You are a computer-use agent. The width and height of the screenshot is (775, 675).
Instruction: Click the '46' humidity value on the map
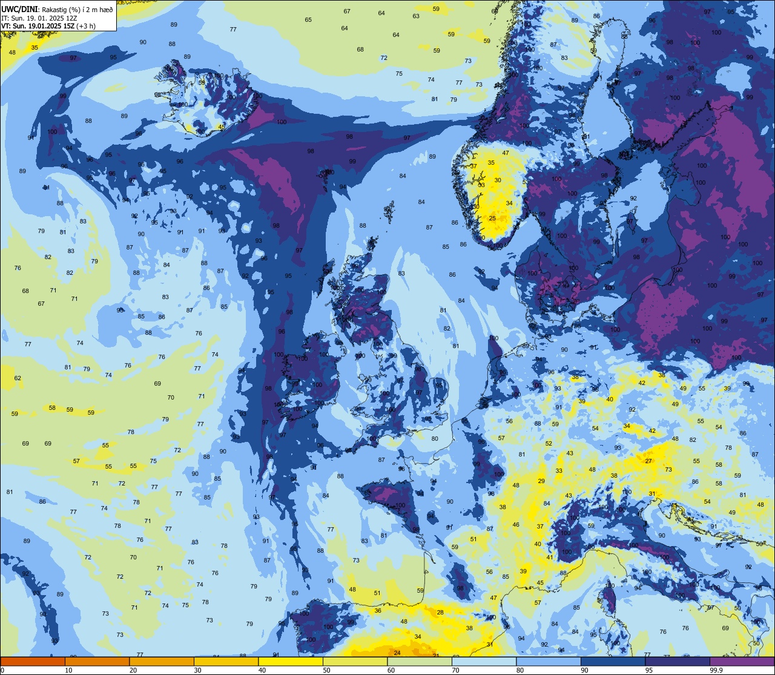pyautogui.click(x=516, y=525)
